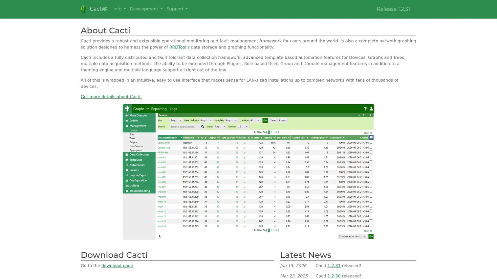Click the 'Latest News' heading
Viewport: 497px width, 279px height.
point(306,255)
